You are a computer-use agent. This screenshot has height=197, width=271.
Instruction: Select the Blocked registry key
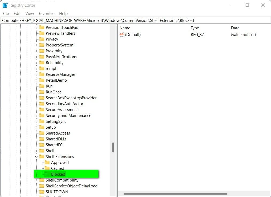(x=58, y=174)
